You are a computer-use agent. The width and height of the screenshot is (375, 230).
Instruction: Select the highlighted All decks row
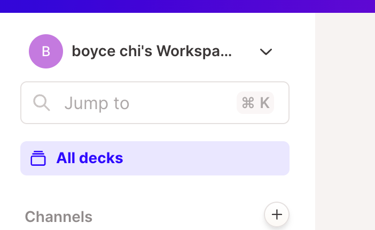(x=155, y=158)
